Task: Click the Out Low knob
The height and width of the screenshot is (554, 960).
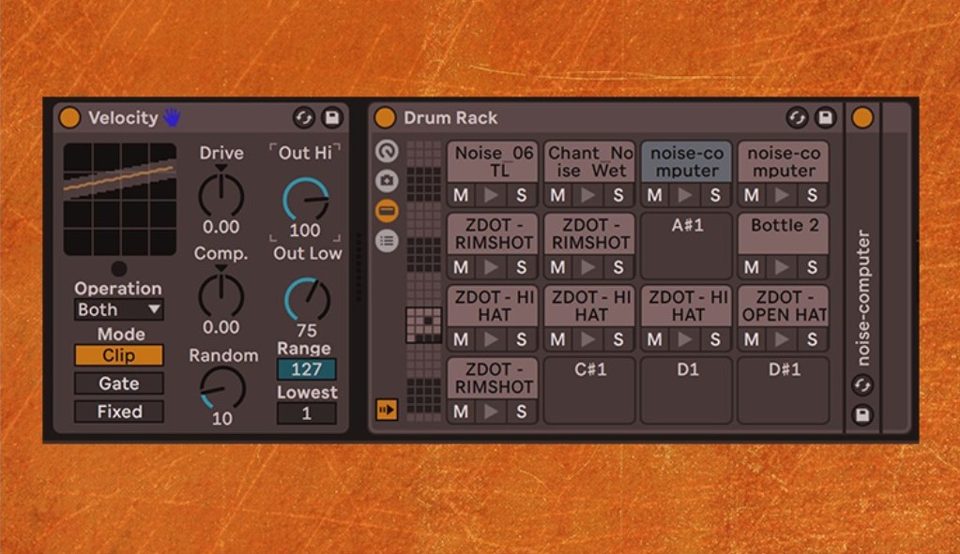Action: pos(307,300)
